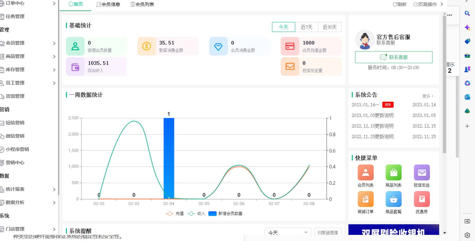Open the 短信营销 sidebar menu item
Image resolution: width=475 pixels, height=241 pixels.
[16, 122]
